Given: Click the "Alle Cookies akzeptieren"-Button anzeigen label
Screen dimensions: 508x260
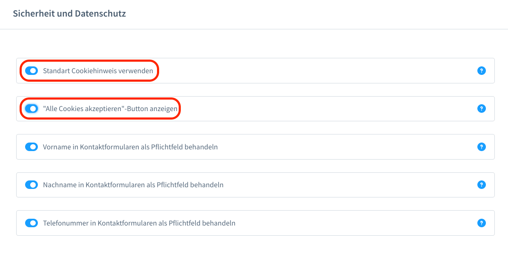Looking at the screenshot, I should click(x=110, y=109).
